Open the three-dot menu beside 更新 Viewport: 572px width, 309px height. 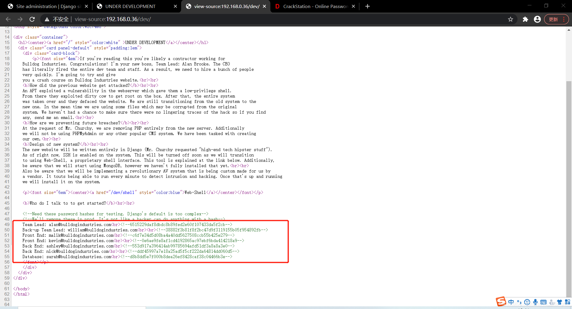(x=564, y=19)
